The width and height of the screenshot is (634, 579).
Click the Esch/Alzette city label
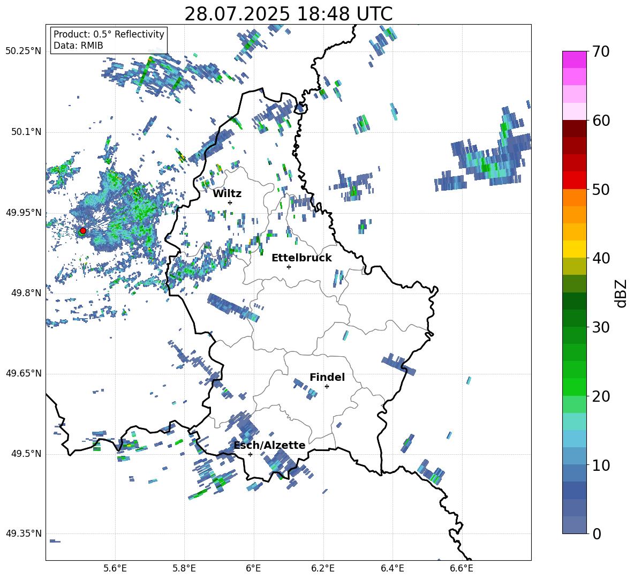point(270,446)
